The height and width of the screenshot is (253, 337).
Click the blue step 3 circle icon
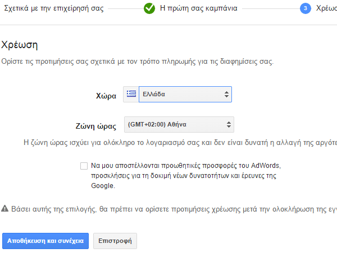click(x=306, y=8)
